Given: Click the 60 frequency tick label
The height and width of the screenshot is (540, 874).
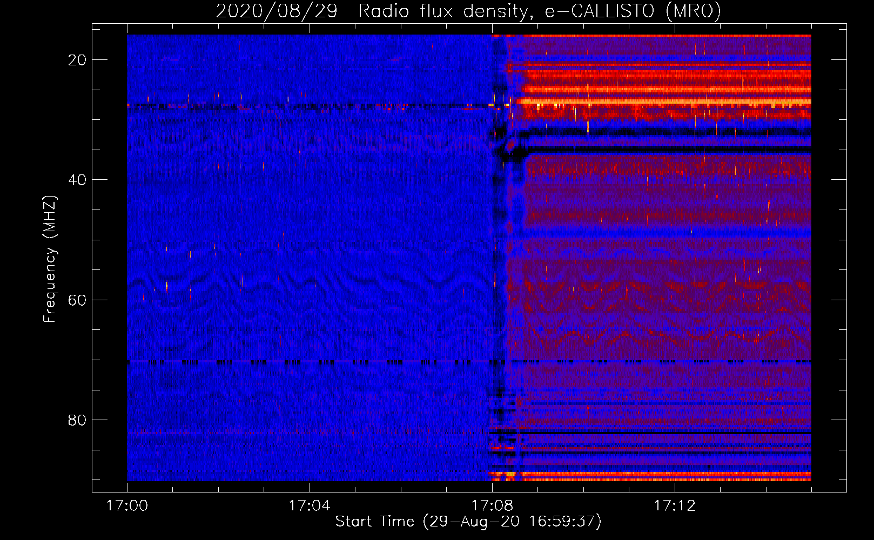Looking at the screenshot, I should 78,300.
